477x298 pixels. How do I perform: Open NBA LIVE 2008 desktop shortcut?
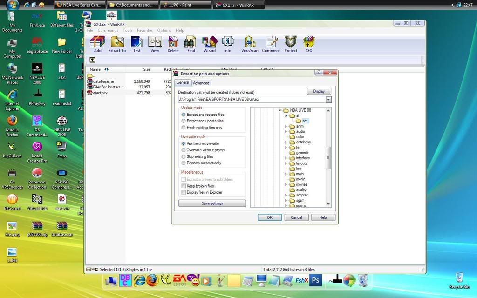click(37, 74)
